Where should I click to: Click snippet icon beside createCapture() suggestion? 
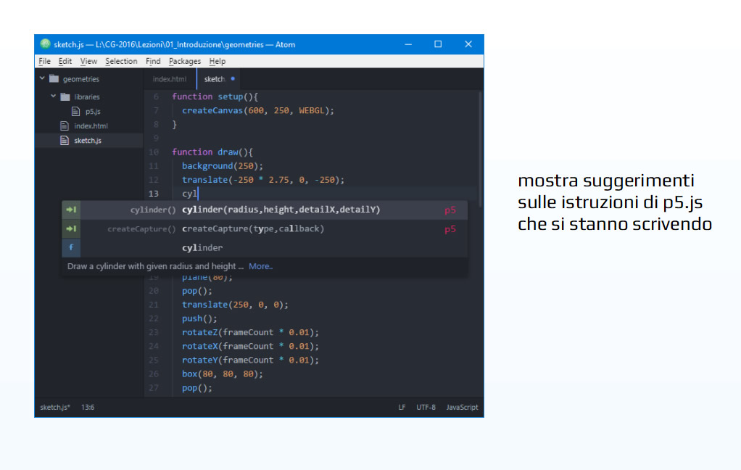tap(71, 229)
